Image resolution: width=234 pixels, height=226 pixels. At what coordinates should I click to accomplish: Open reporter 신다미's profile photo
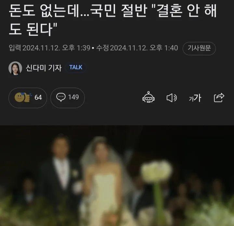point(15,68)
